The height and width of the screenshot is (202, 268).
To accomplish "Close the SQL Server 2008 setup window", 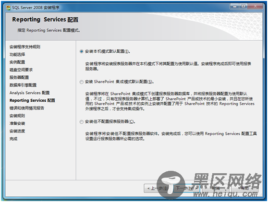I will [255, 7].
